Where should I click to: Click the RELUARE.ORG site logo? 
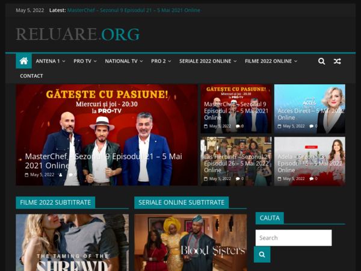click(78, 34)
